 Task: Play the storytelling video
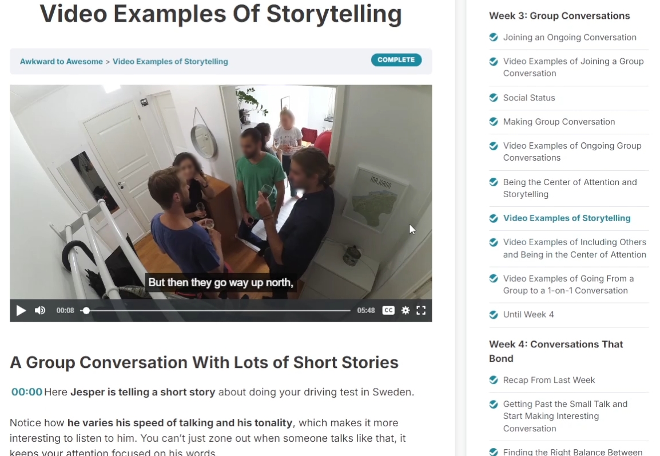coord(21,310)
